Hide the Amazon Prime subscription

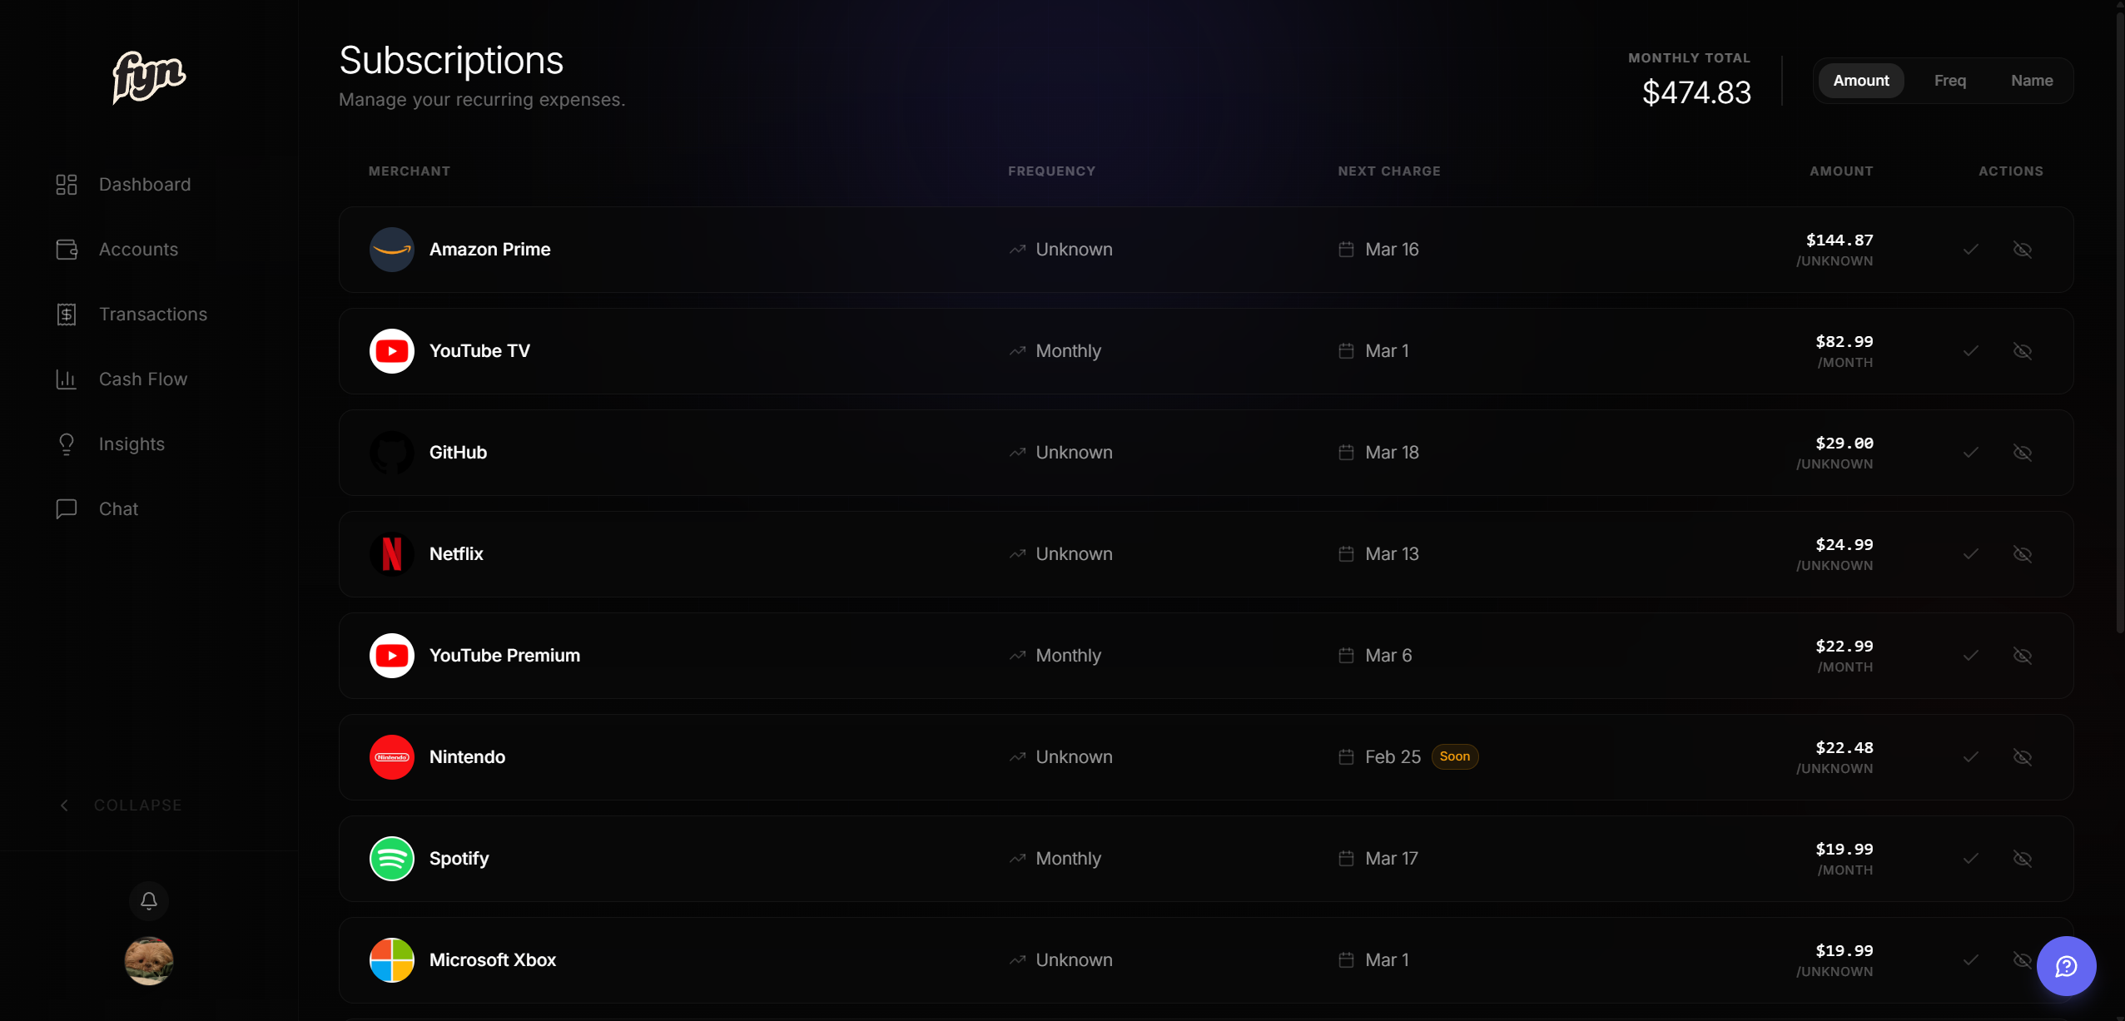[2023, 250]
